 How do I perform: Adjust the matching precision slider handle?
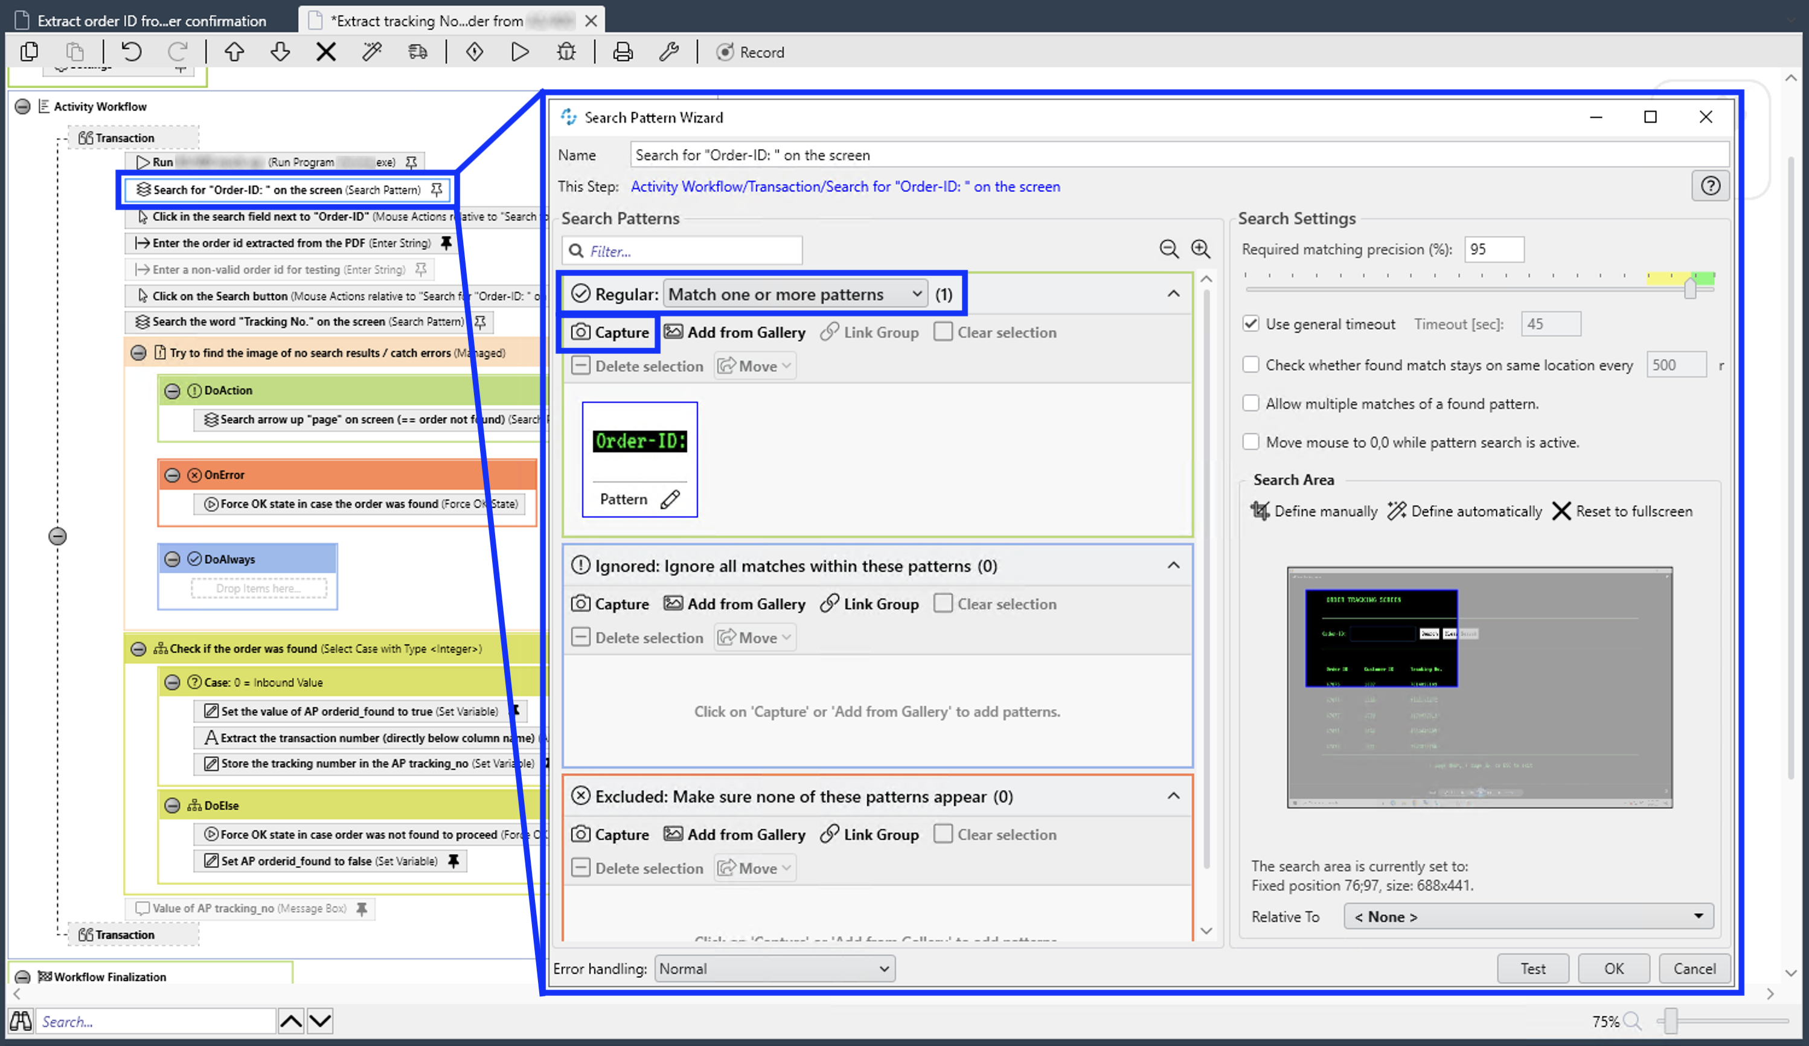pos(1690,289)
